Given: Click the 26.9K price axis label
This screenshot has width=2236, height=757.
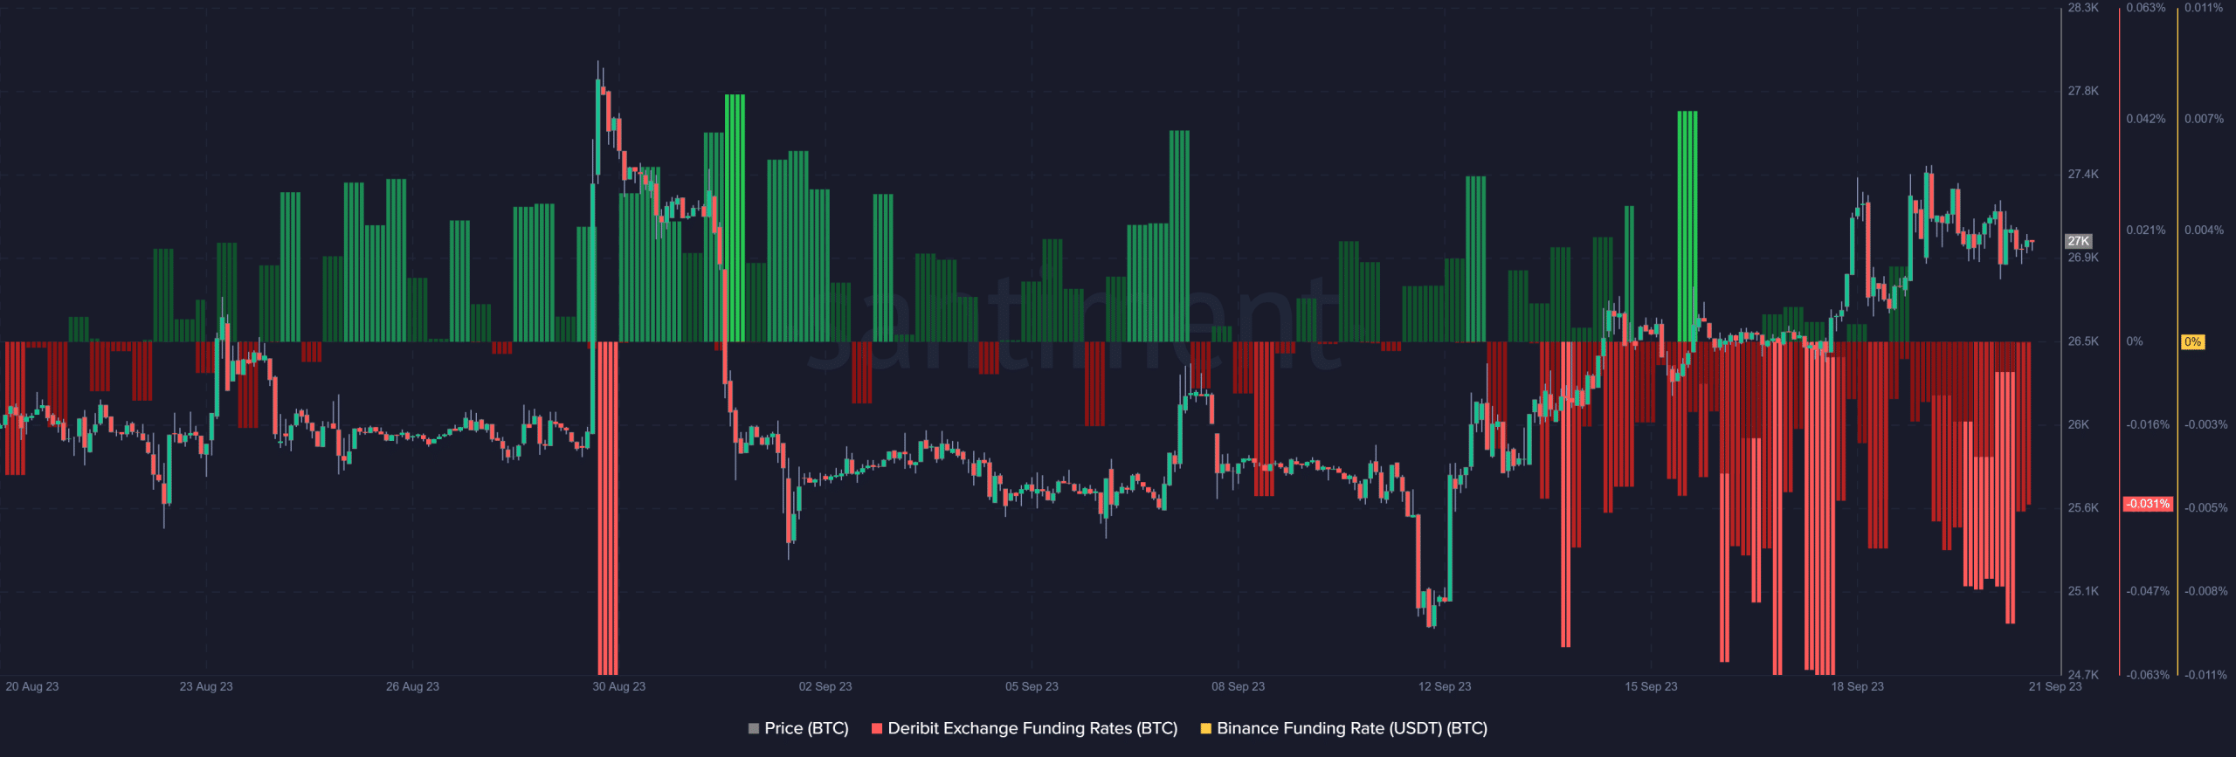Looking at the screenshot, I should point(2083,258).
